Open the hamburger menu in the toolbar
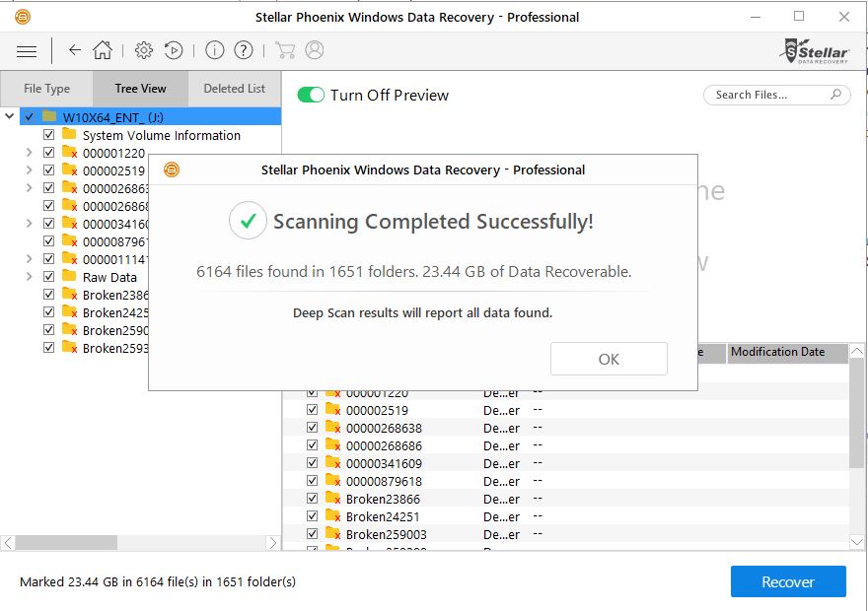The width and height of the screenshot is (868, 611). [27, 50]
